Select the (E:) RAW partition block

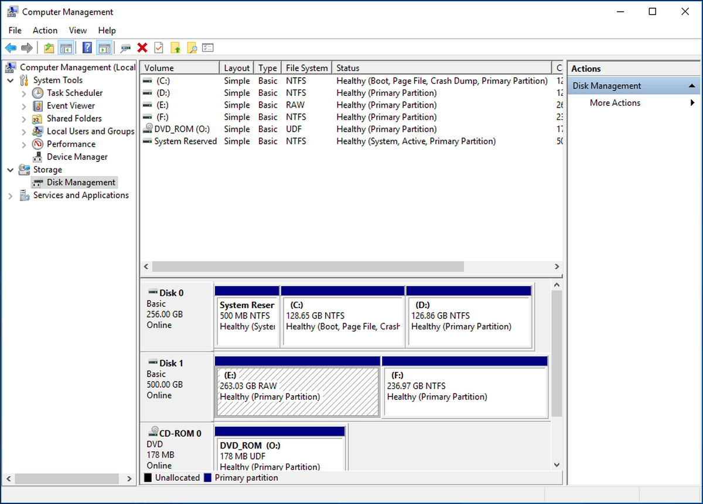pos(298,391)
